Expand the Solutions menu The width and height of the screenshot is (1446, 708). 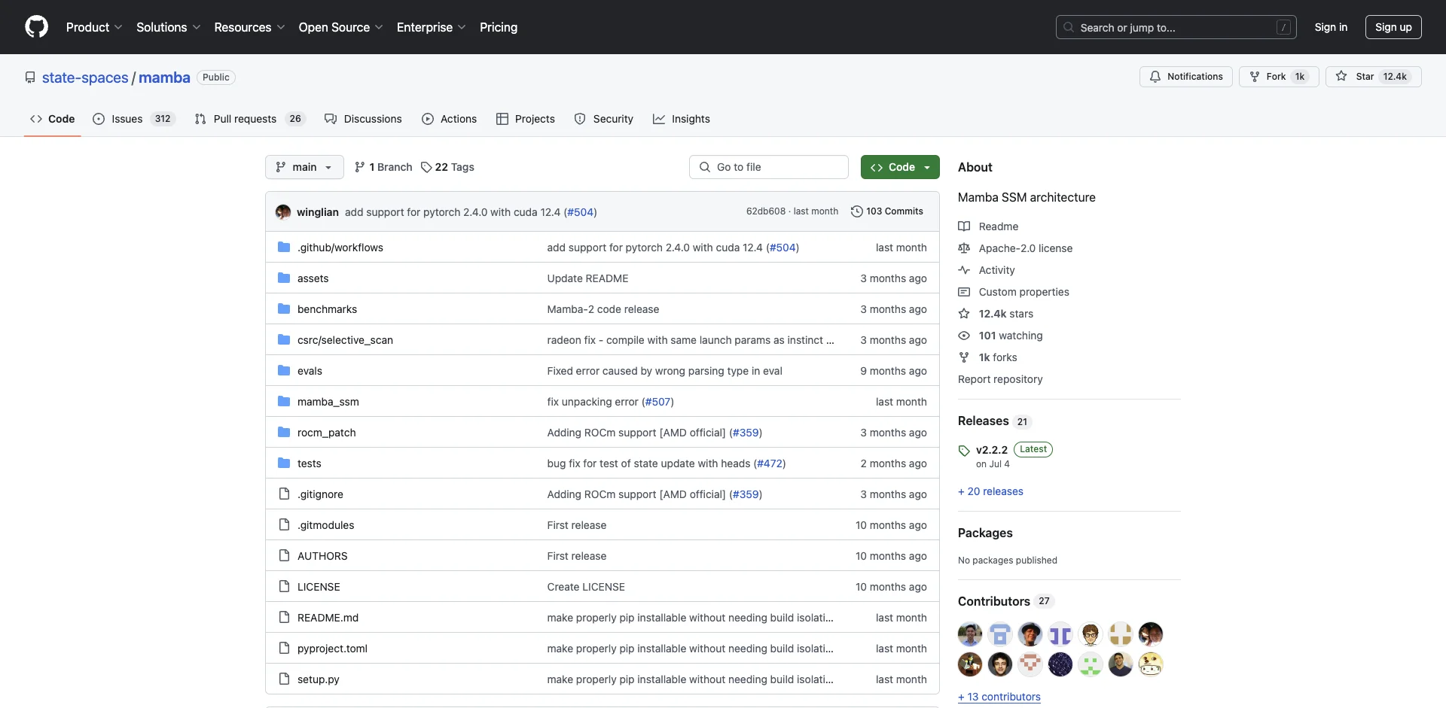pos(169,27)
